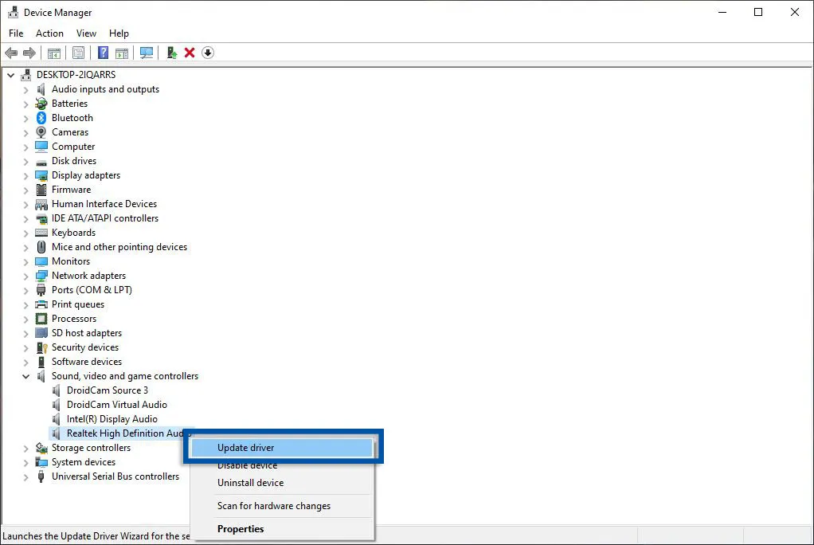Viewport: 814px width, 545px height.
Task: Click the Help icon on the toolbar
Action: point(103,53)
